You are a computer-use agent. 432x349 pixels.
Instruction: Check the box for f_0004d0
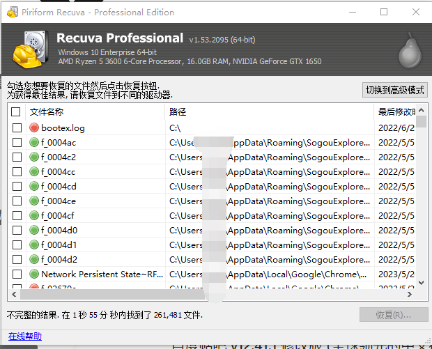tap(17, 230)
